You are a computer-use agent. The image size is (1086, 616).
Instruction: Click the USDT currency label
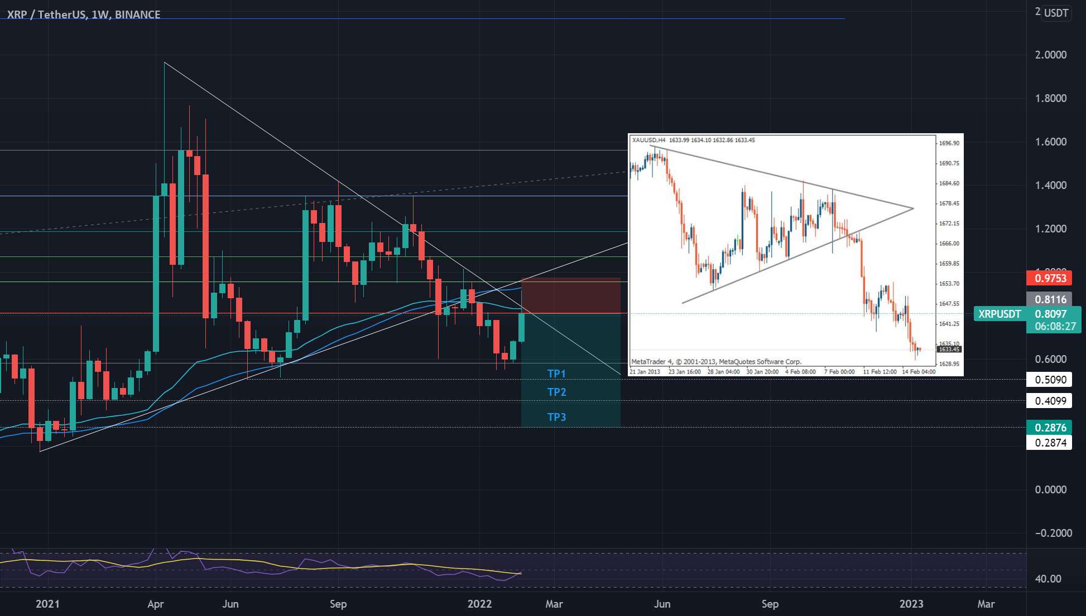click(x=1056, y=13)
